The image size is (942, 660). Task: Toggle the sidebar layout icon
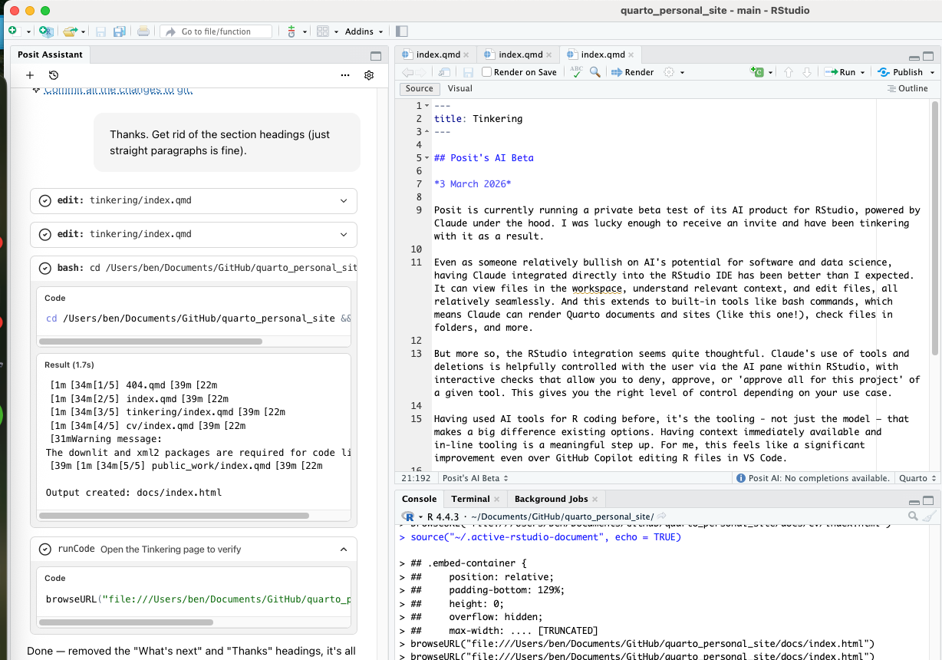tap(402, 31)
